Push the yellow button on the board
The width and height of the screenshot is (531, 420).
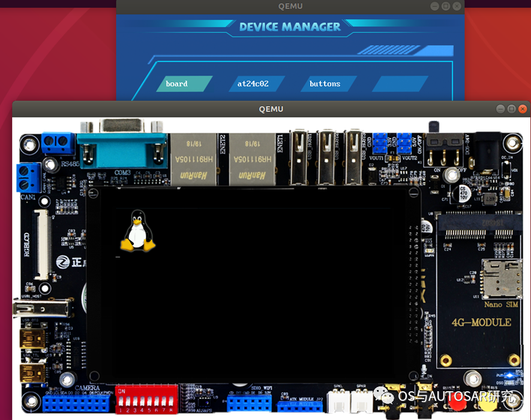[488, 403]
